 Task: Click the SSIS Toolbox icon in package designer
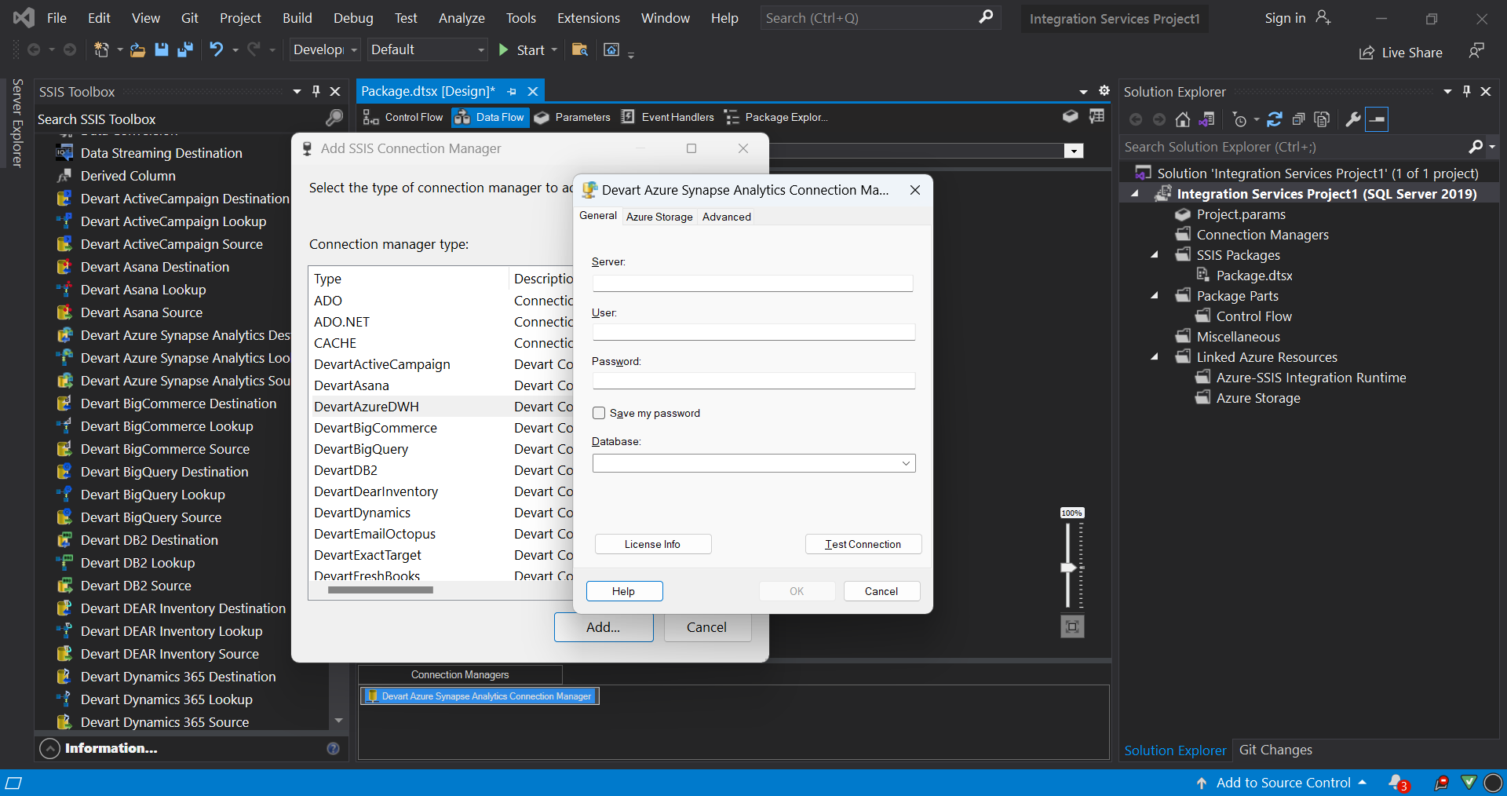pos(1097,116)
